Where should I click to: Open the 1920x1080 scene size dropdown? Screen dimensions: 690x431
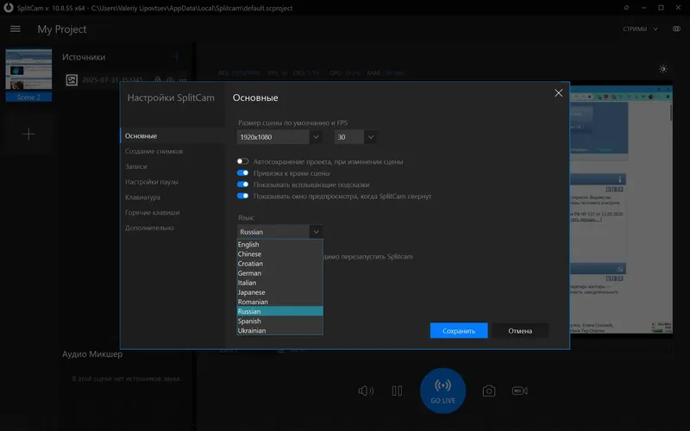[279, 137]
